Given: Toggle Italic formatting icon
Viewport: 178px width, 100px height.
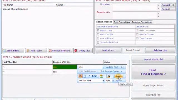Looking at the screenshot, I should [x=89, y=76].
